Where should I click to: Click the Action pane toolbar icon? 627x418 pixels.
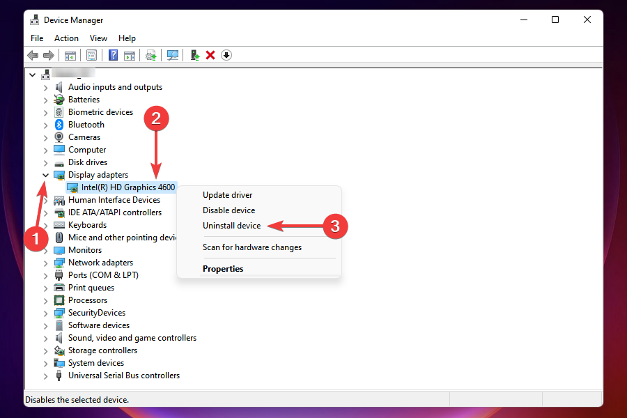(x=129, y=55)
